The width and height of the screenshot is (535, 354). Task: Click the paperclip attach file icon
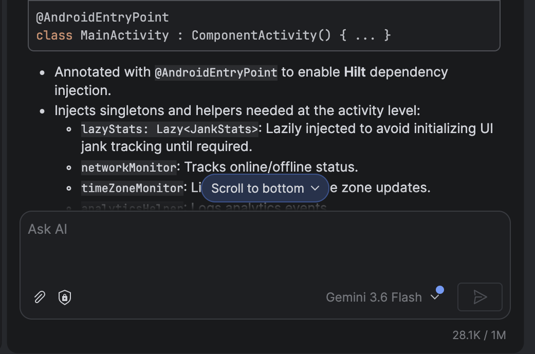[x=40, y=297]
